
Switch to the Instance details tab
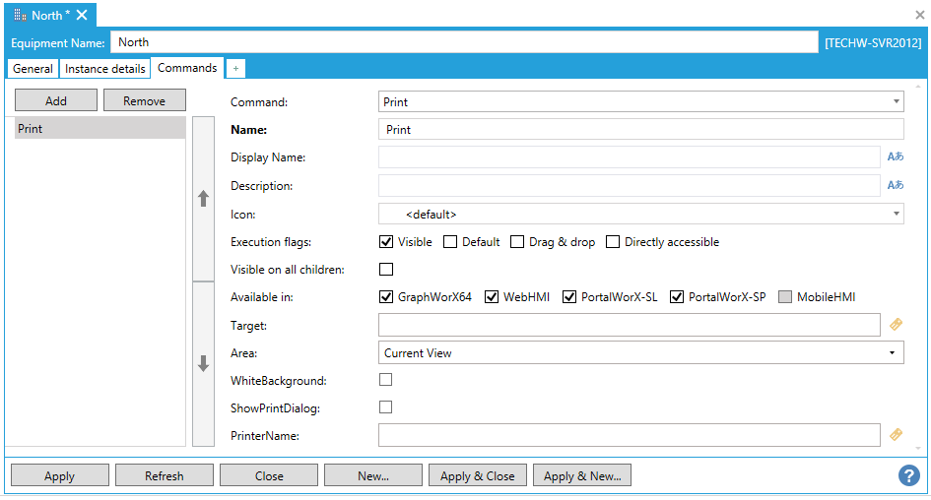tap(105, 69)
